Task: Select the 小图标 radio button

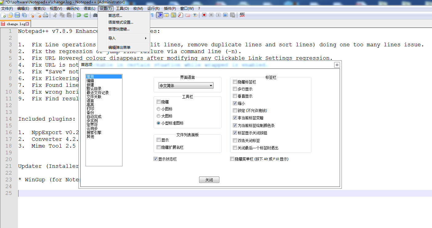Action: (x=158, y=109)
